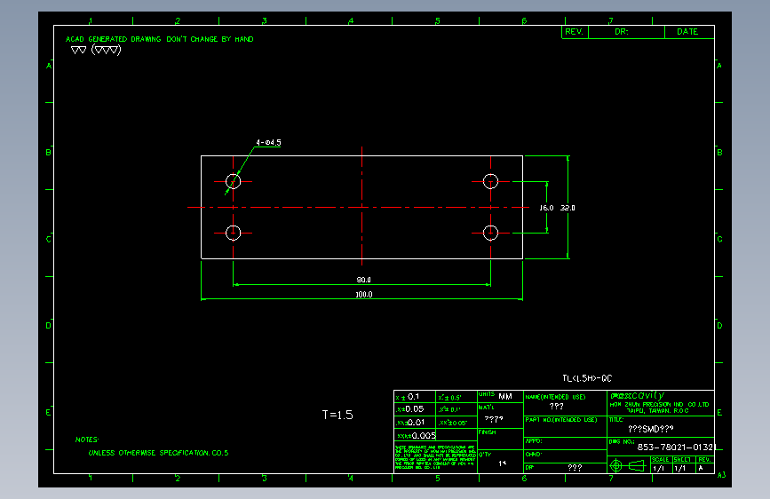
Task: Click the T=1.5 thickness note
Action: 337,415
